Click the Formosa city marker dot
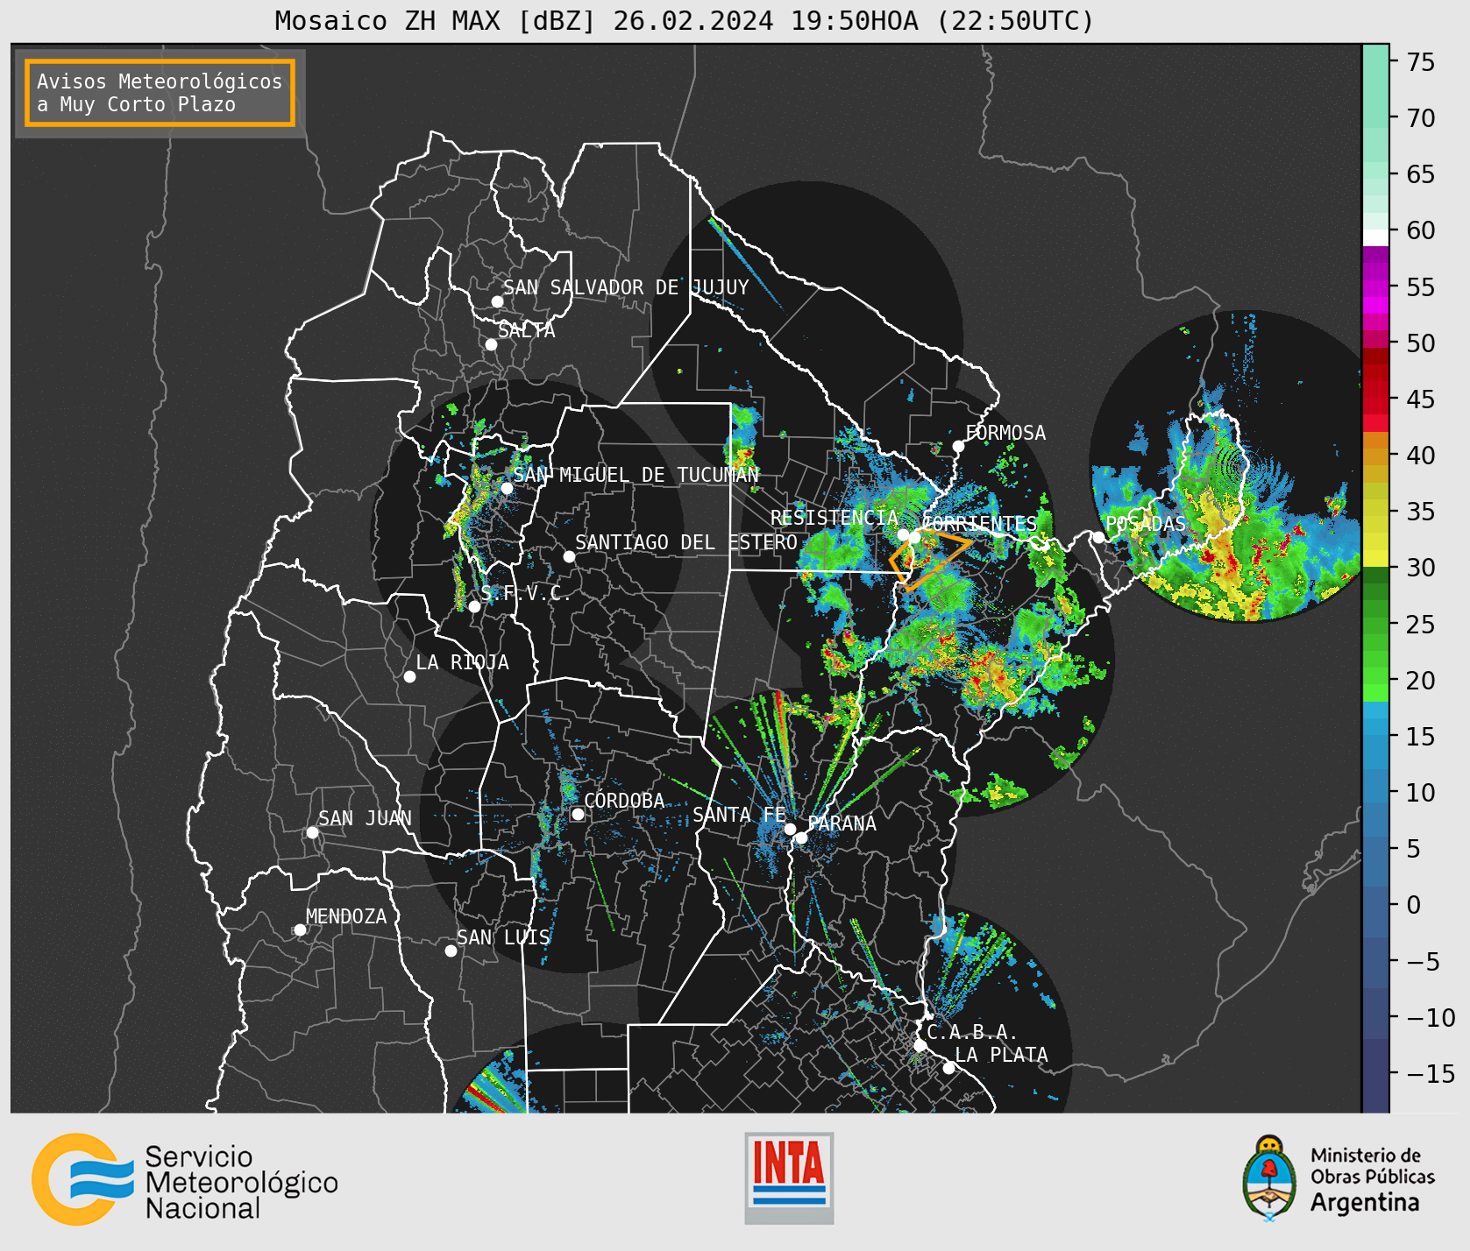This screenshot has height=1251, width=1470. point(959,446)
